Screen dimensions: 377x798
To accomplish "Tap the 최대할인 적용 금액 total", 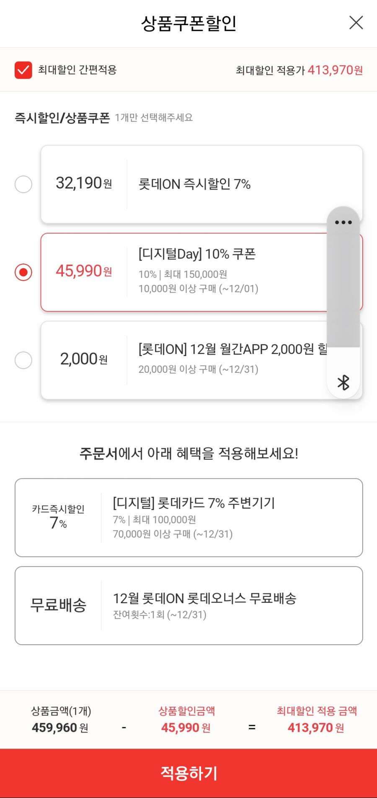I will click(317, 719).
